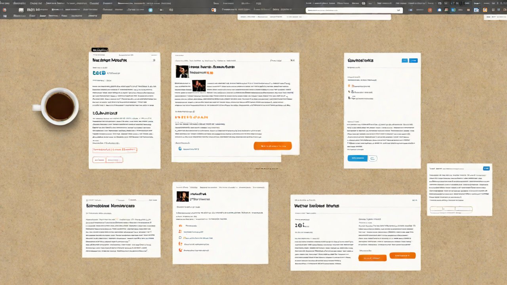Click the orange square icon at the toolbar's far right
Image resolution: width=507 pixels, height=285 pixels.
point(485,10)
